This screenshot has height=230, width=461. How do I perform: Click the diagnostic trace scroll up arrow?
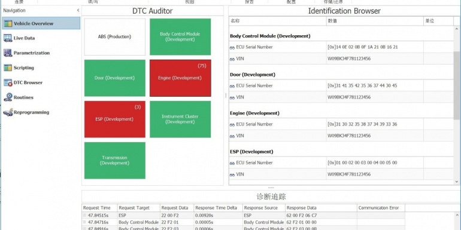tap(458, 216)
